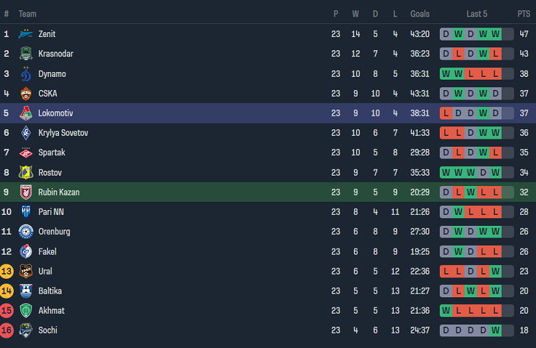The image size is (536, 348).
Task: Open the Lokomotiv logo icon
Action: coord(26,113)
